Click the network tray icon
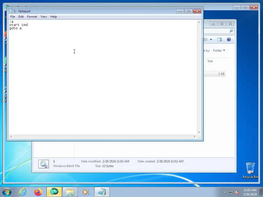Image resolution: width=263 pixels, height=197 pixels. pyautogui.click(x=231, y=192)
